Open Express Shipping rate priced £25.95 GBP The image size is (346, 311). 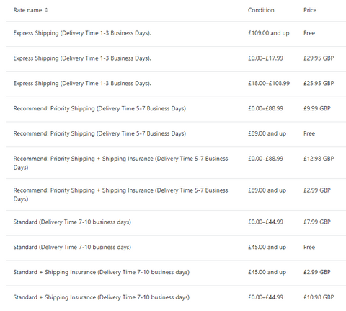tap(176, 84)
